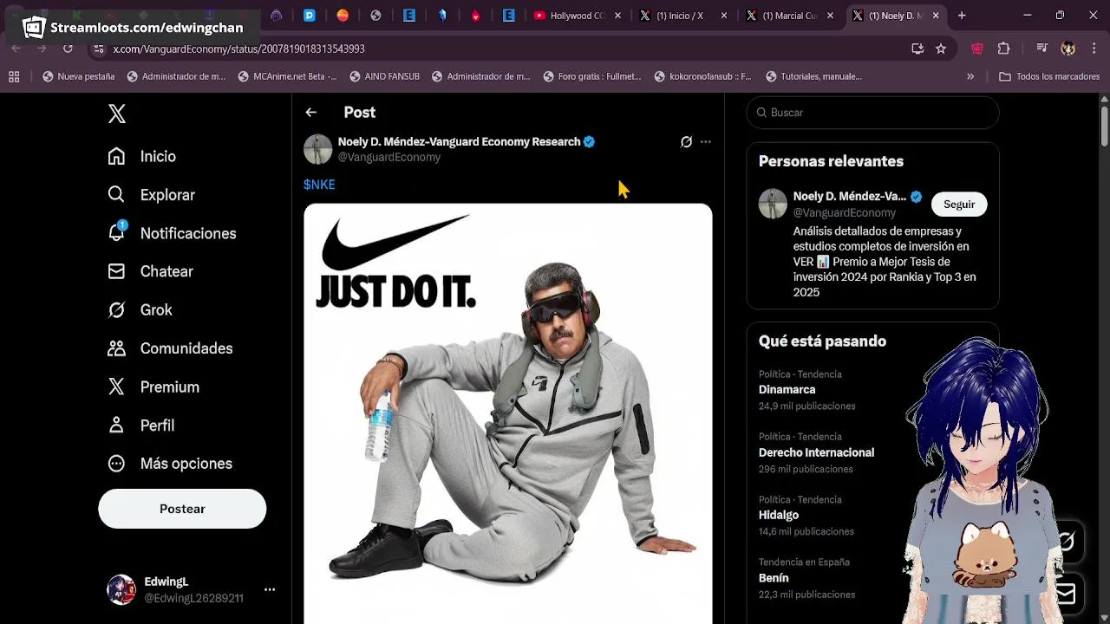Open the Tutoriales, manuale... bookmark
The height and width of the screenshot is (624, 1110).
[x=813, y=76]
